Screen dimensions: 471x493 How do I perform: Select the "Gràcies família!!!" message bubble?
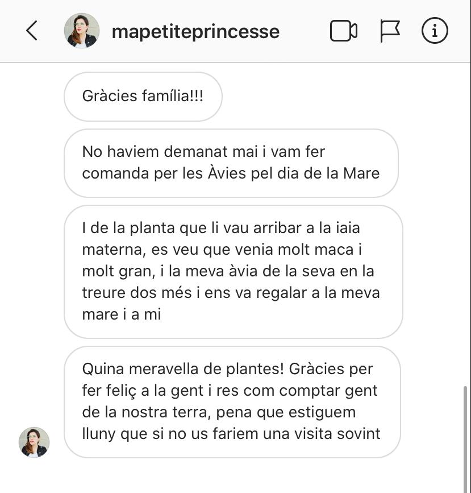[x=143, y=96]
